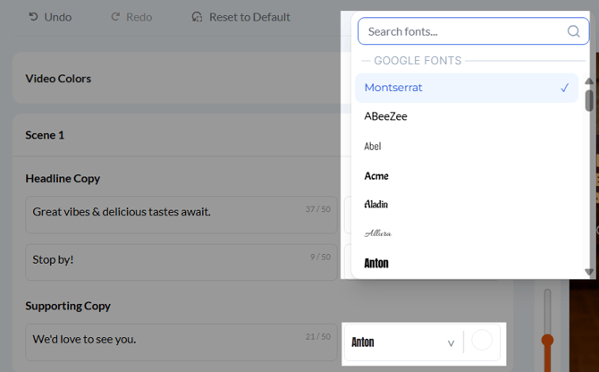Screen dimensions: 599x372
Task: Click the Redo arrow icon
Action: click(115, 17)
